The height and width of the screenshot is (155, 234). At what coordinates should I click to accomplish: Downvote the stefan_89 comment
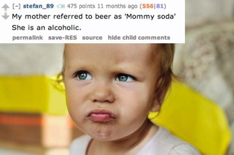click(5, 16)
